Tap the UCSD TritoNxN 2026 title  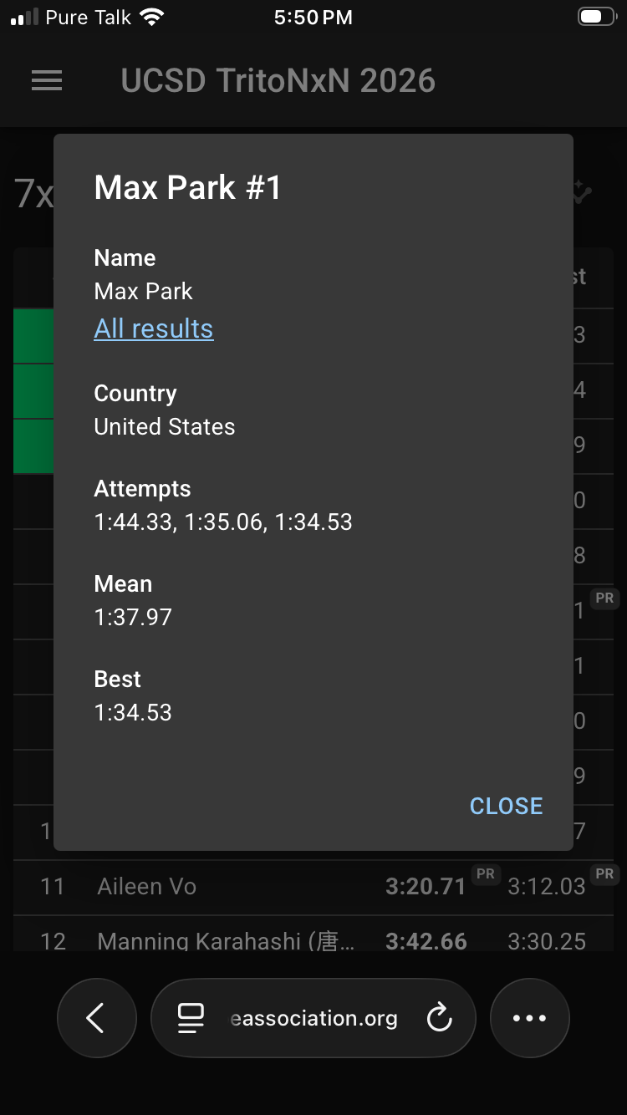(x=278, y=81)
